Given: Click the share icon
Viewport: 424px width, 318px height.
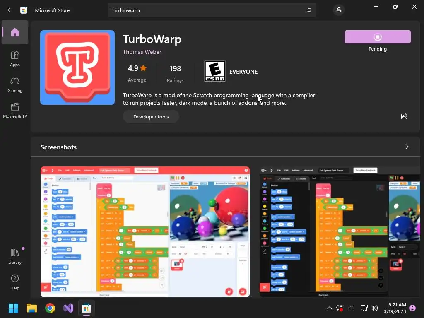Looking at the screenshot, I should pos(404,116).
